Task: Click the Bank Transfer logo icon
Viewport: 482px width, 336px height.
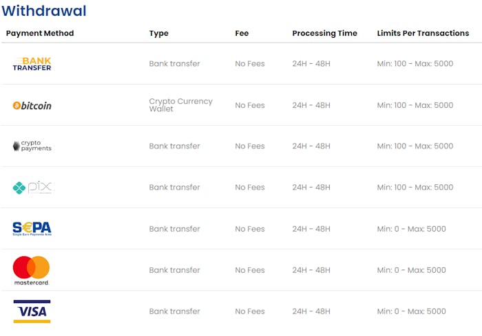Action: (32, 64)
